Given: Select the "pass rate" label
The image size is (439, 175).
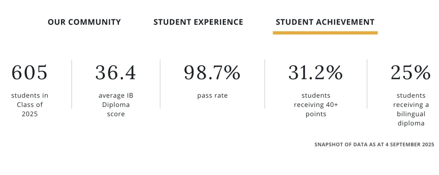Looking at the screenshot, I should [x=212, y=96].
